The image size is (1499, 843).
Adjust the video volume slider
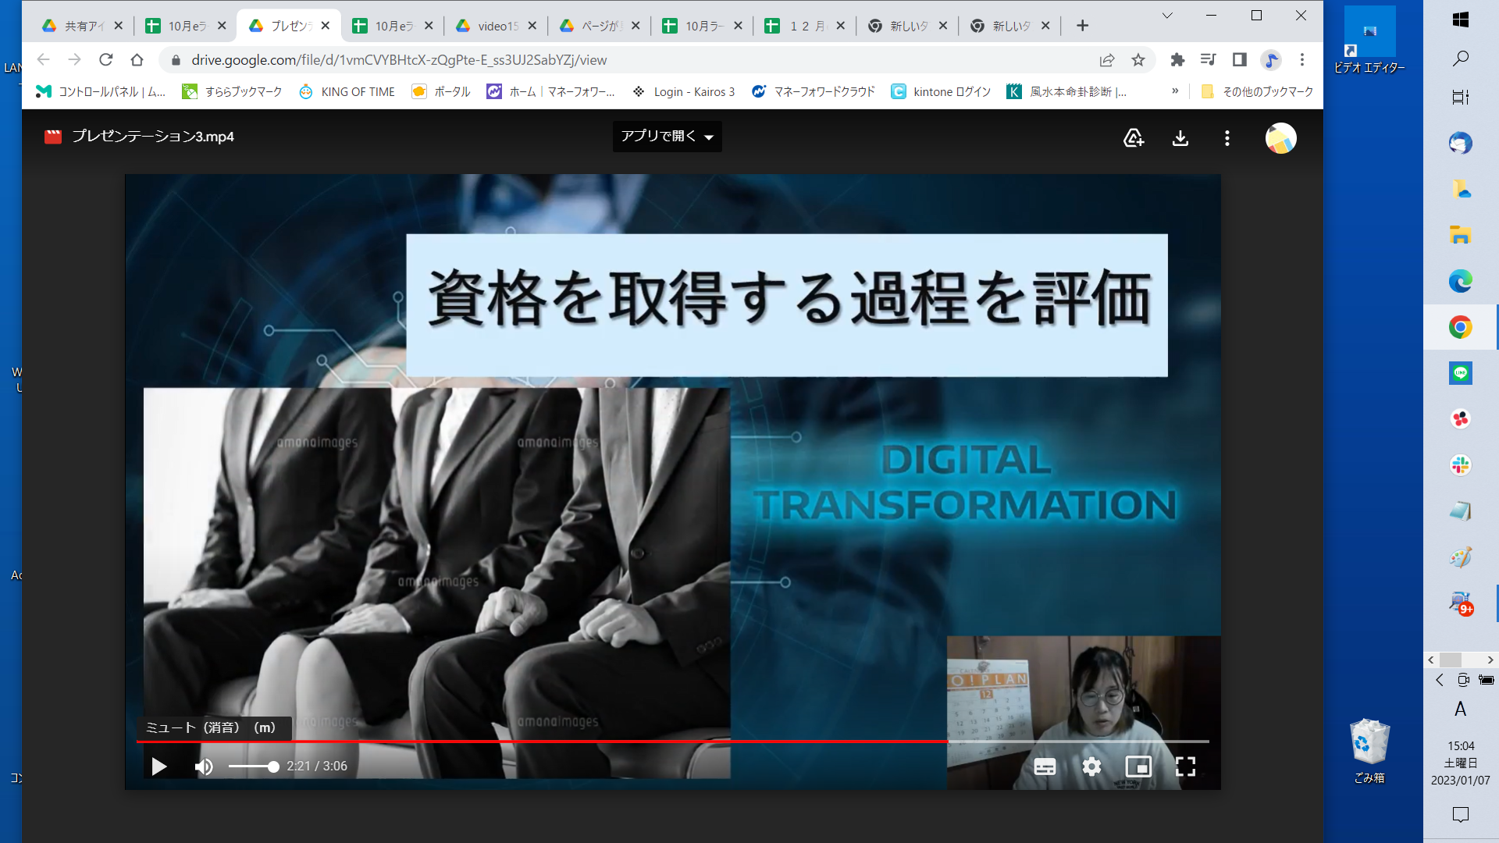click(253, 767)
